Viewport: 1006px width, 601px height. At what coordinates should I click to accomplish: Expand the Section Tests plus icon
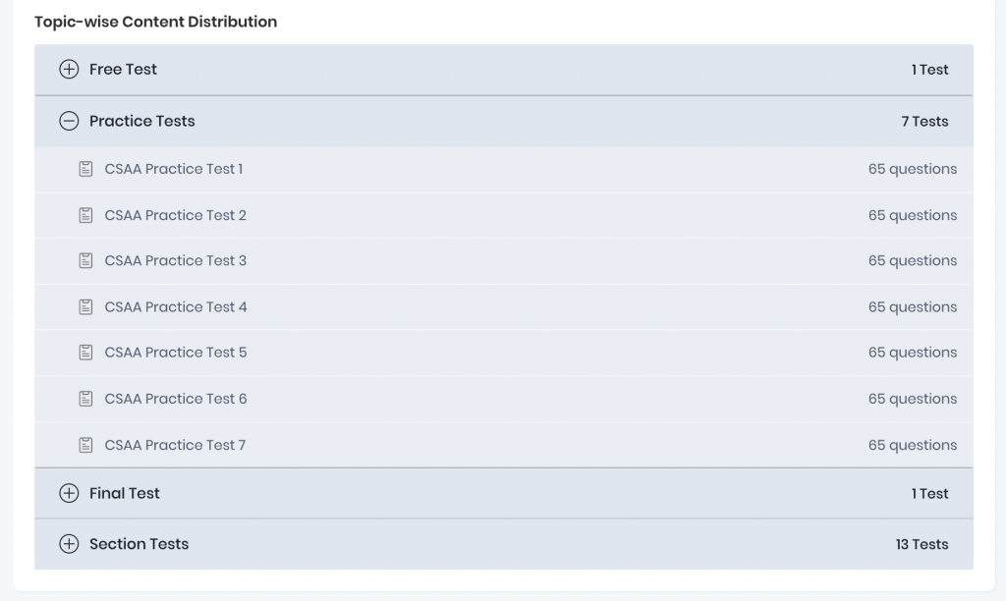(69, 544)
